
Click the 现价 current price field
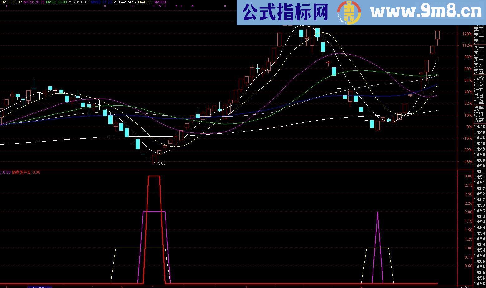click(478, 78)
